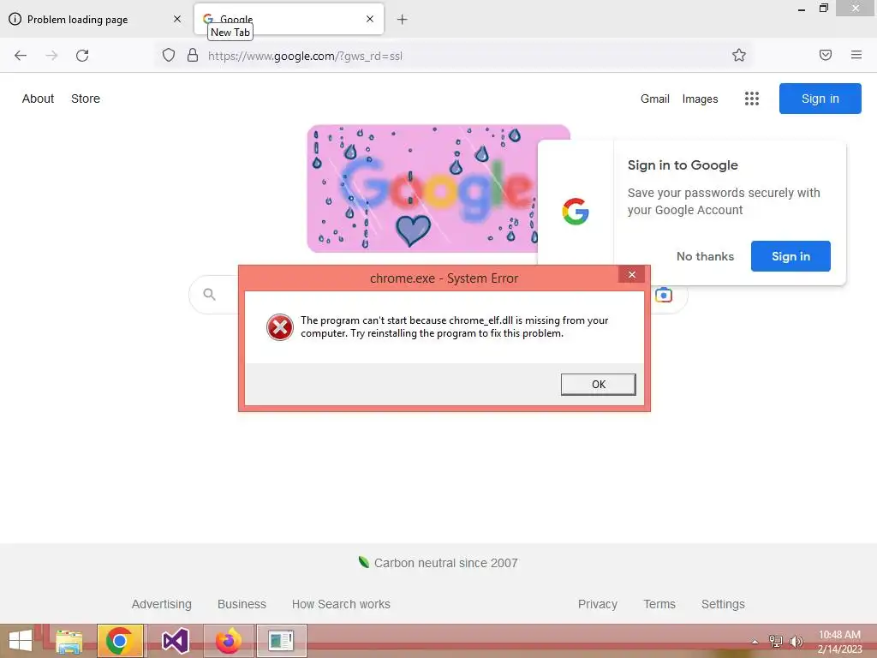
Task: Open the Store link
Action: 86,99
